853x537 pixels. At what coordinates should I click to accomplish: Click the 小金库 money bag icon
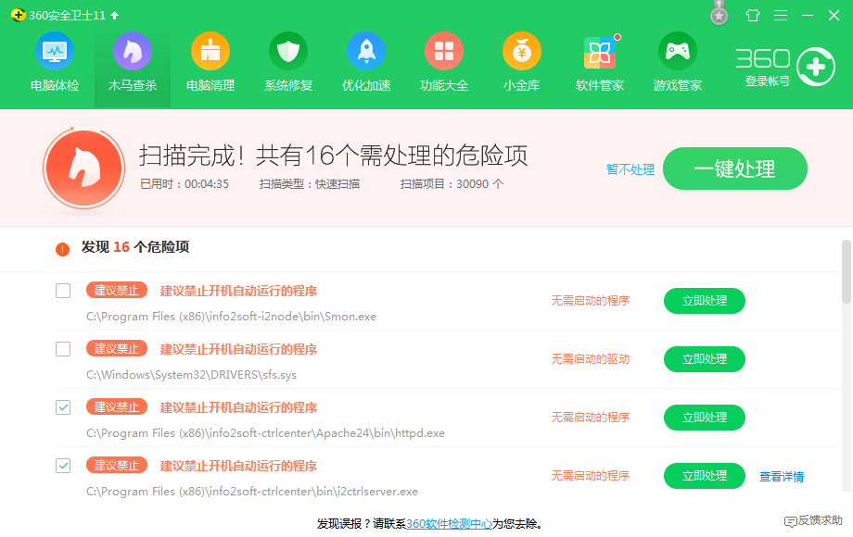click(522, 52)
